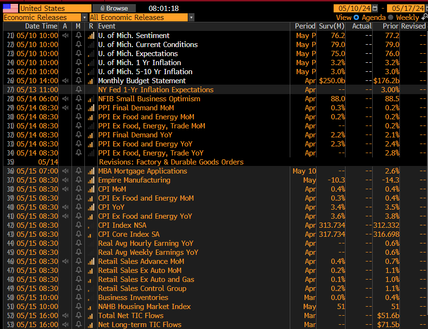428x329 pixels.
Task: Click speaker icon for Total Net TIC Flows
Action: [x=65, y=315]
